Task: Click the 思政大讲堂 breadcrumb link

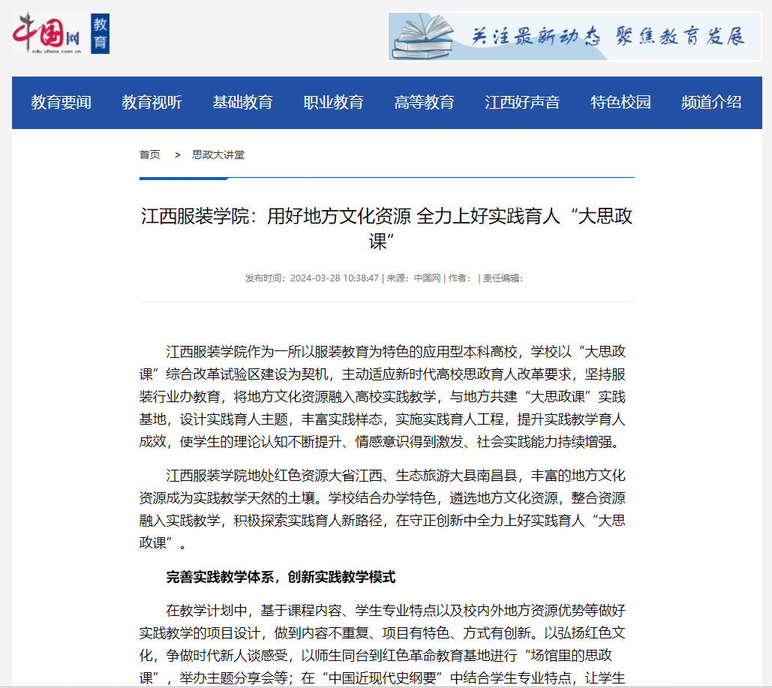Action: click(218, 155)
